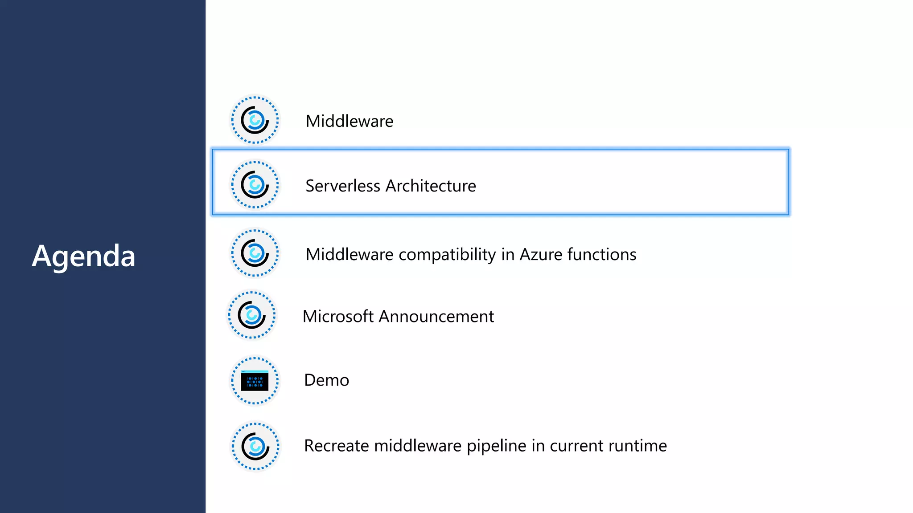The height and width of the screenshot is (513, 913).
Task: Select icon next to Middleware compatibility in Azure functions
Action: (255, 253)
